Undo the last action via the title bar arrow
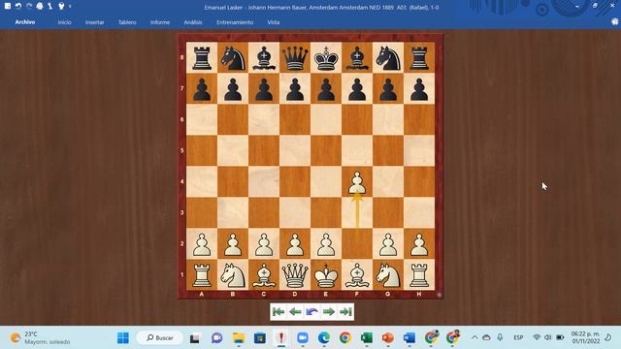 [x=18, y=7]
